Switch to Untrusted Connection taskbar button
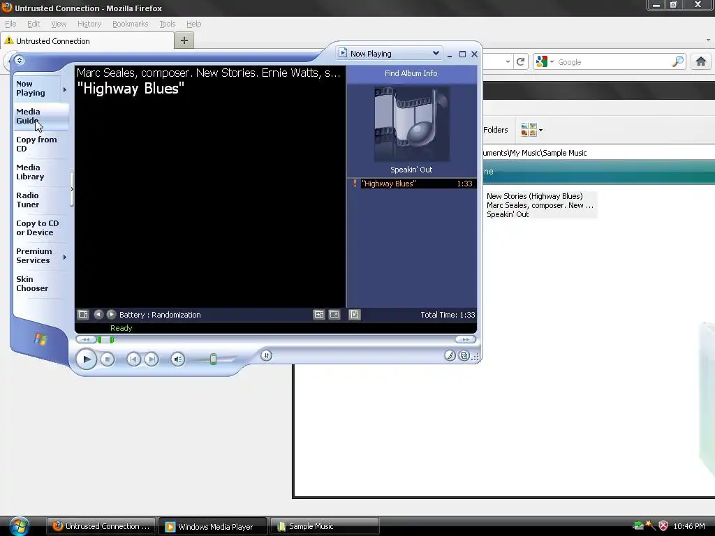Viewport: 715px width, 536px height. [101, 526]
